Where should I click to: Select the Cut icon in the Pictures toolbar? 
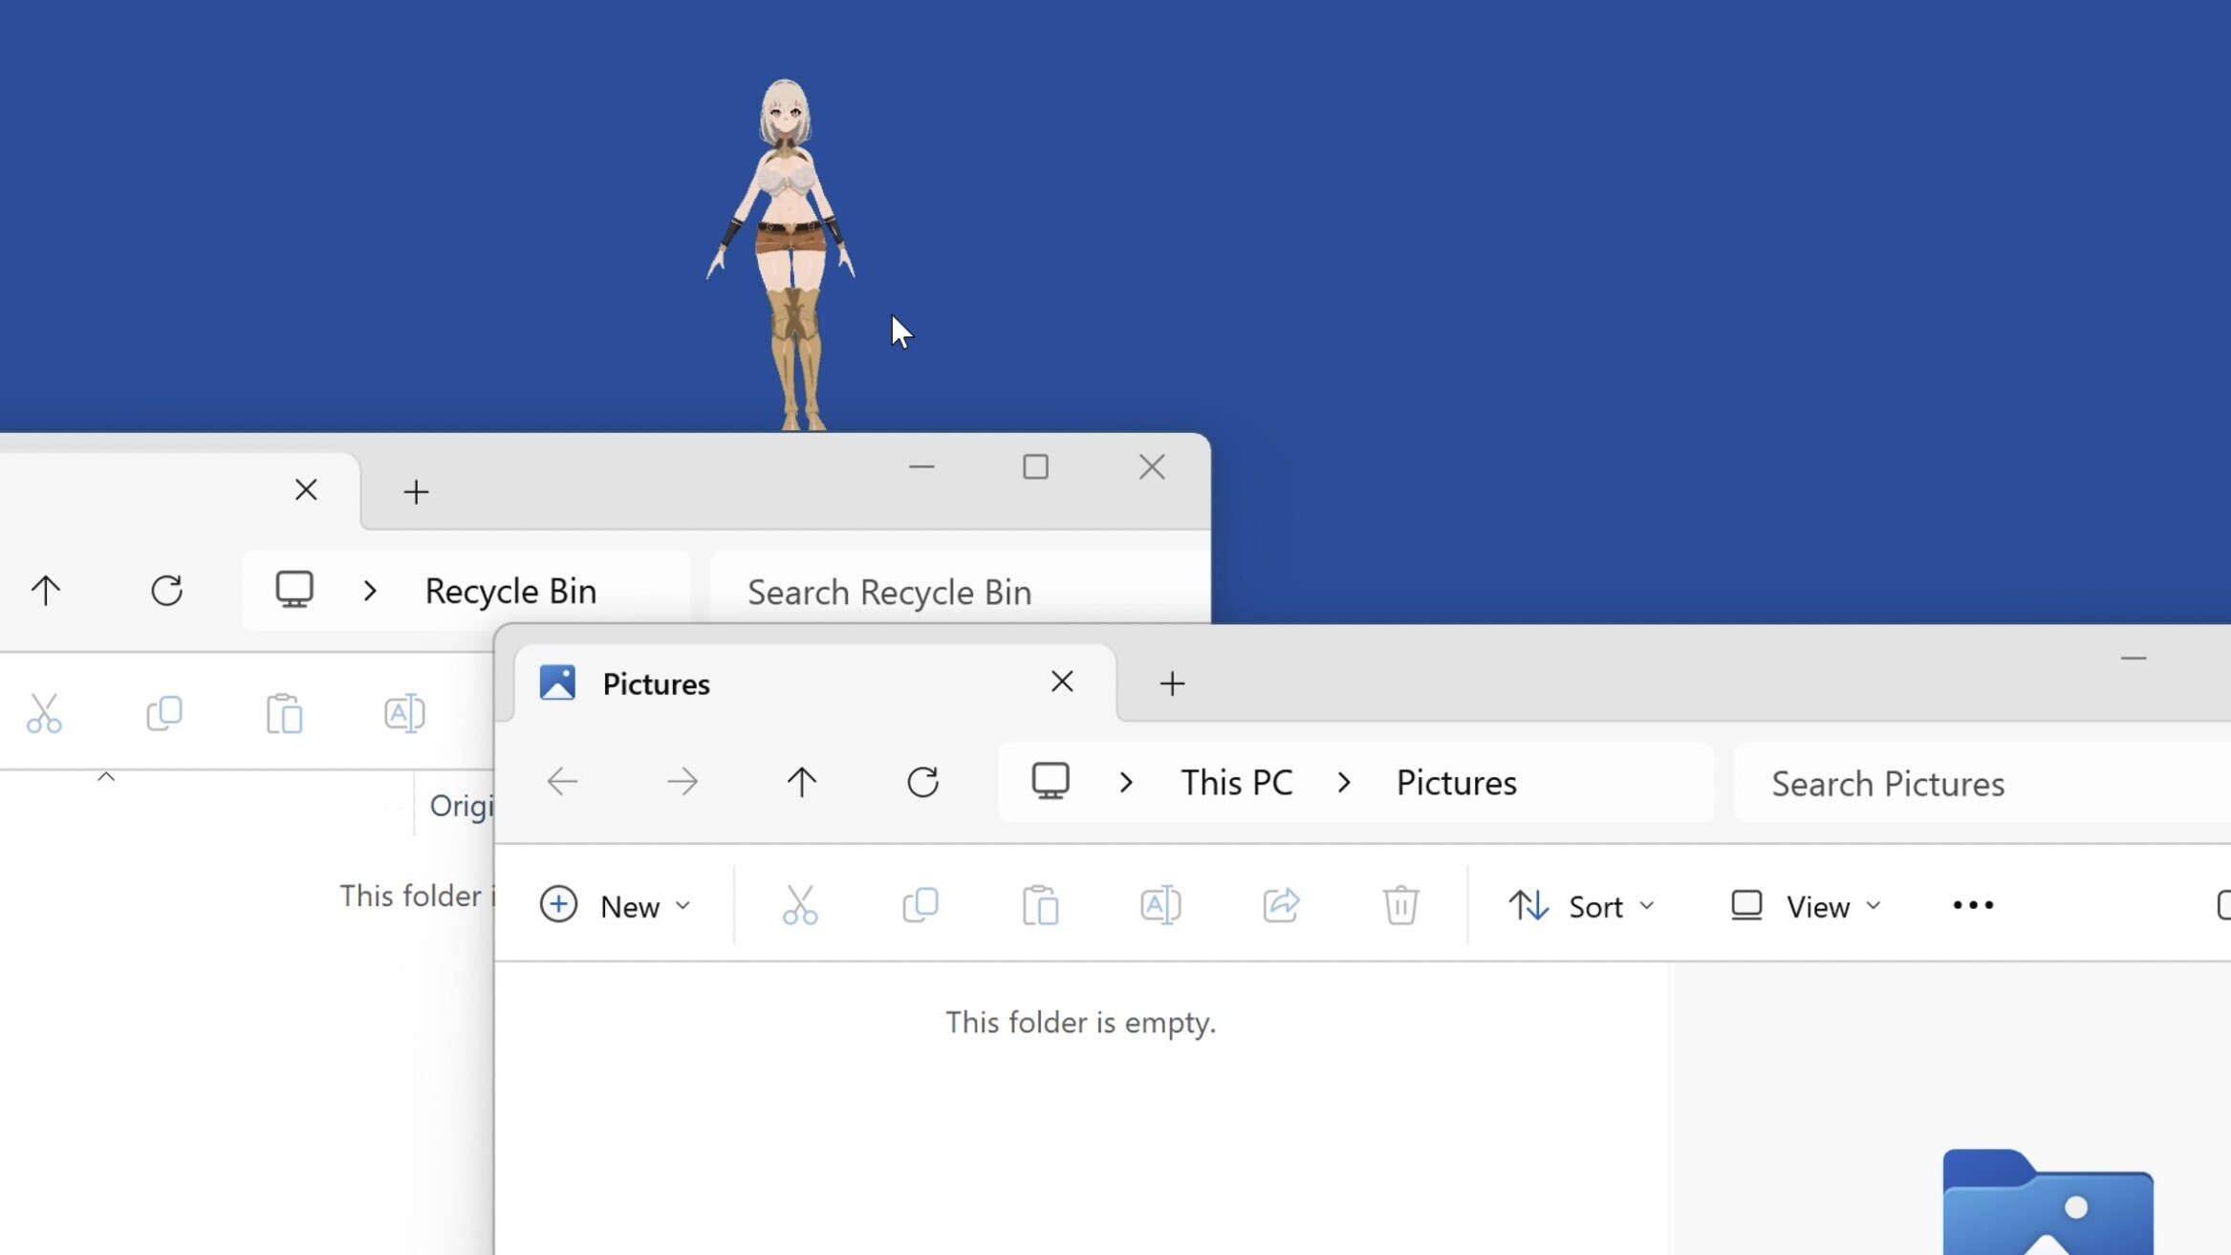[800, 904]
